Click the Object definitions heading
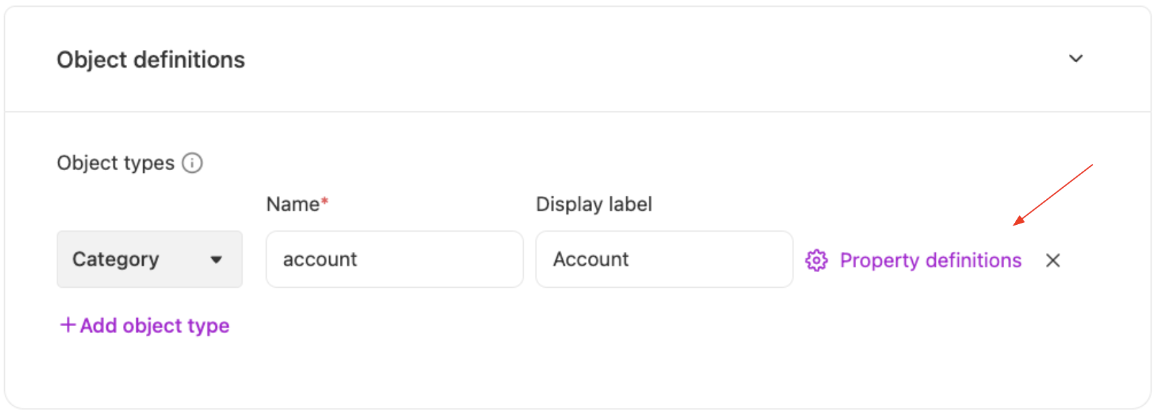Viewport: 1154px width, 418px height. [x=151, y=59]
